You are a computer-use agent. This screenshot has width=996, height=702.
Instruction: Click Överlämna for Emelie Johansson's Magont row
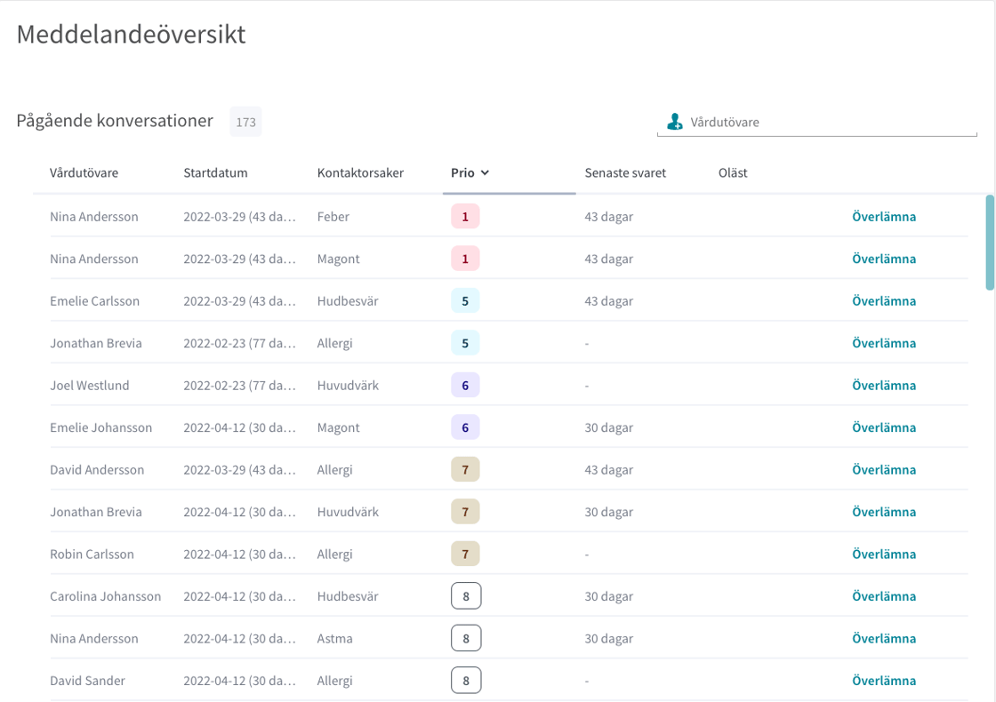pos(884,427)
